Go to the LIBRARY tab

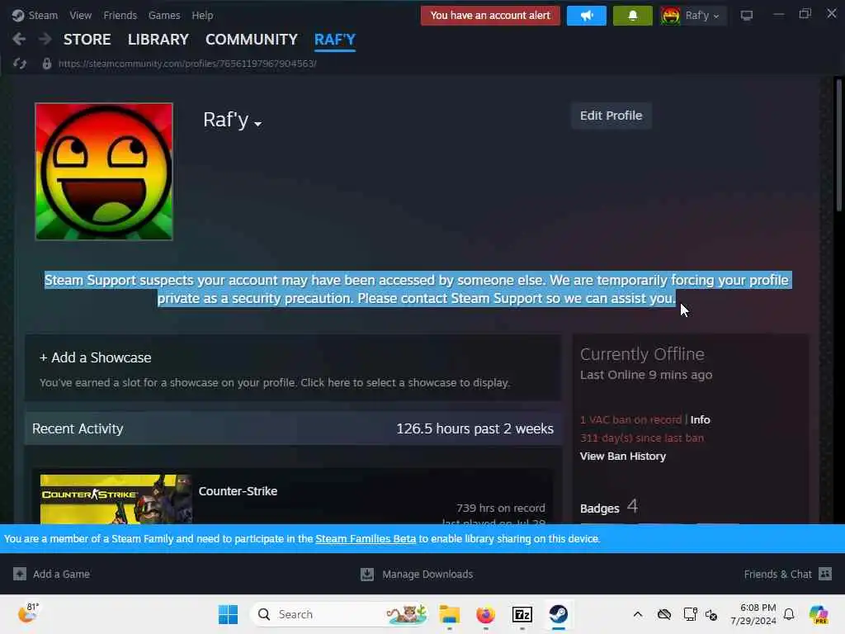[x=158, y=40]
